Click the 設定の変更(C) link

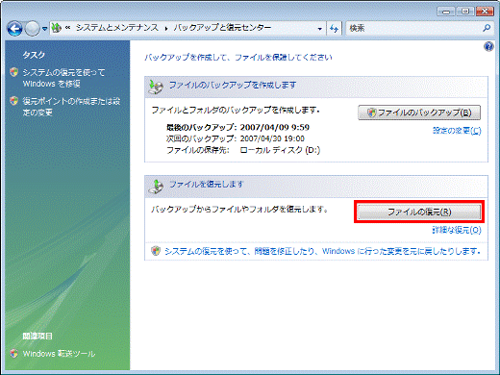click(x=457, y=131)
